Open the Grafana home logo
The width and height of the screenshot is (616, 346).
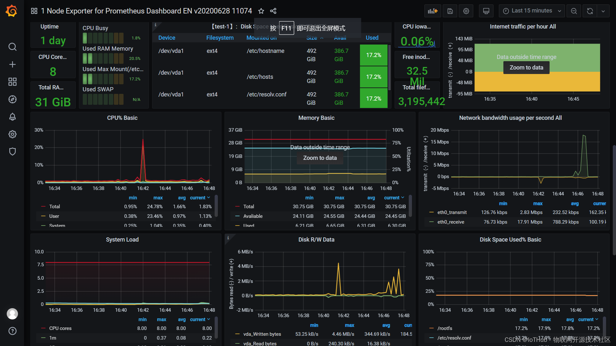12,11
